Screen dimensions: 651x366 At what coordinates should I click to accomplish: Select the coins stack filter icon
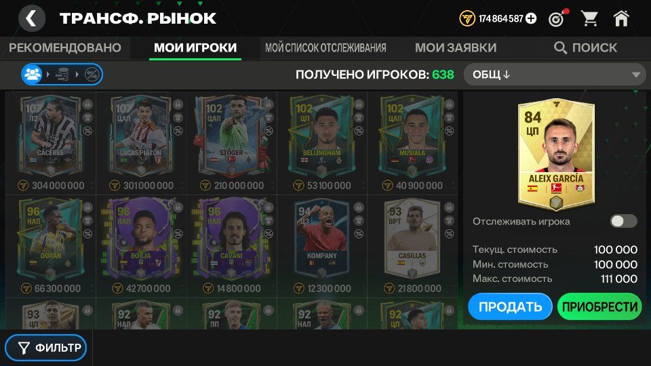click(62, 75)
